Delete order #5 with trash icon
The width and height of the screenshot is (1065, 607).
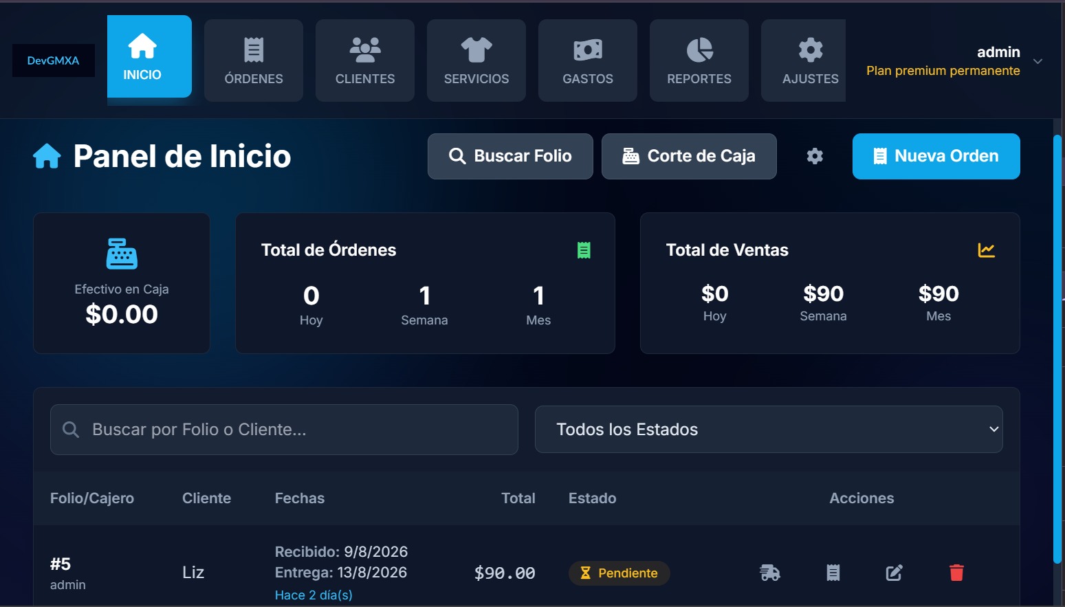click(x=956, y=573)
